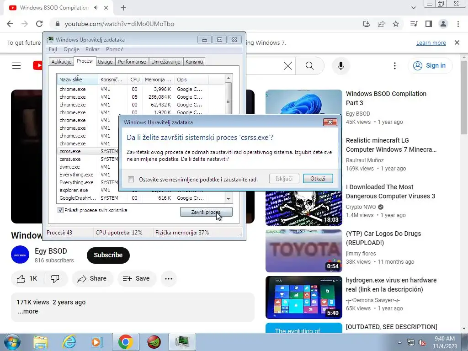This screenshot has width=468, height=351.
Task: Open the volume icon in system tray
Action: 422,343
